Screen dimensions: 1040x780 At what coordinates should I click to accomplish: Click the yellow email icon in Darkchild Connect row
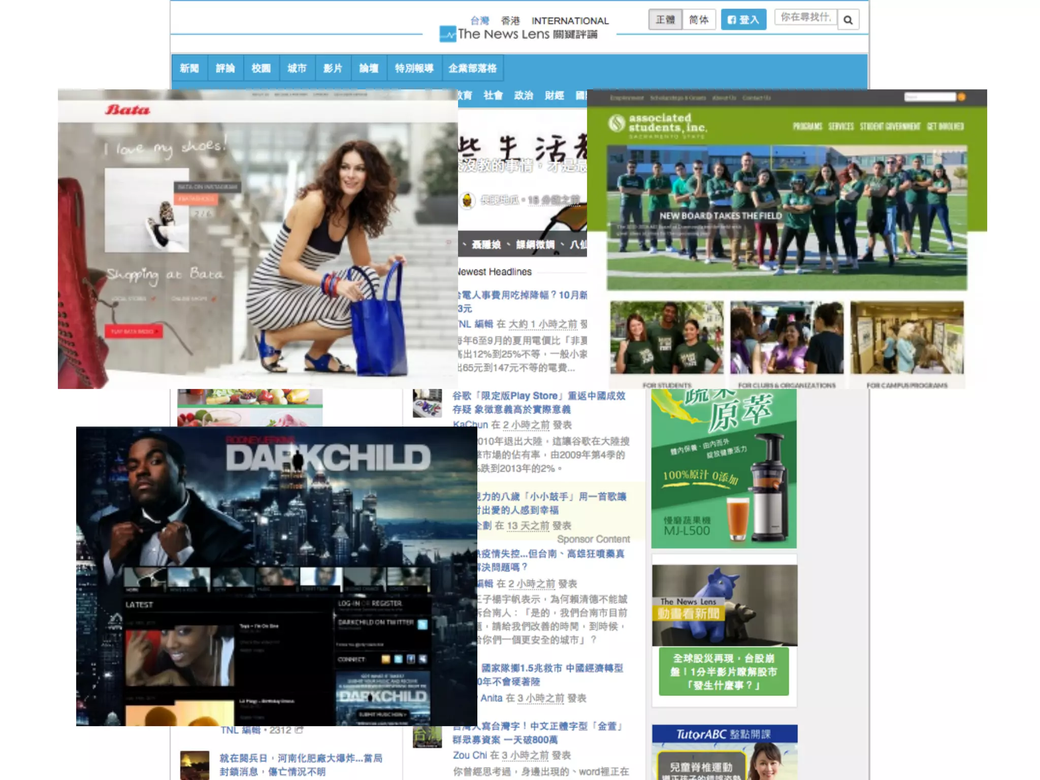386,659
